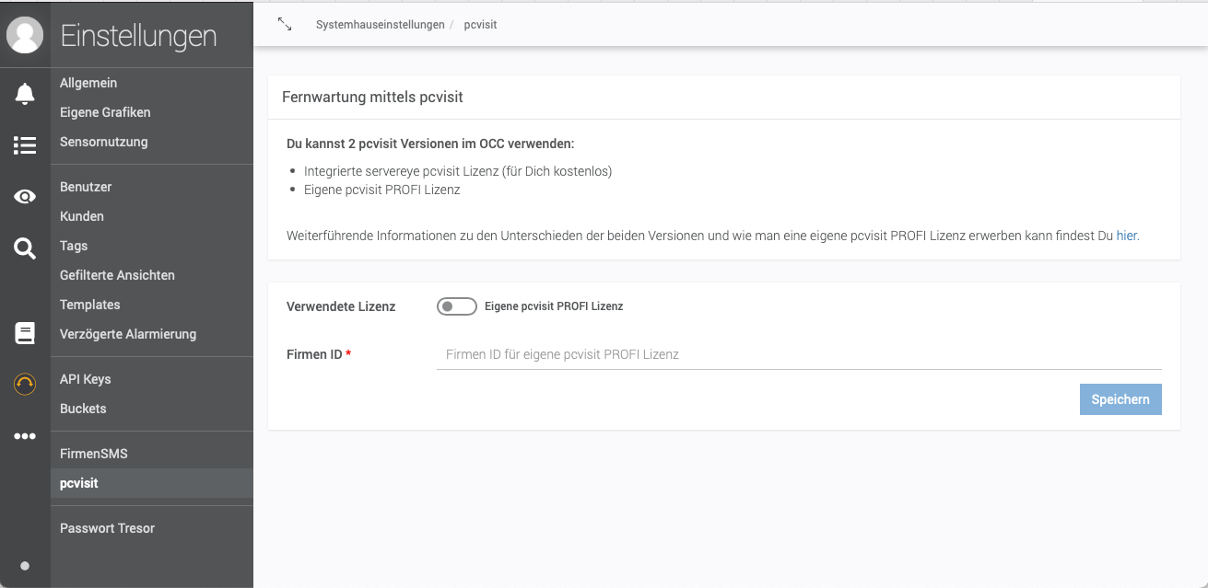Click the Einstellungen sidebar heading
Screen dimensions: 1208x588
click(138, 36)
